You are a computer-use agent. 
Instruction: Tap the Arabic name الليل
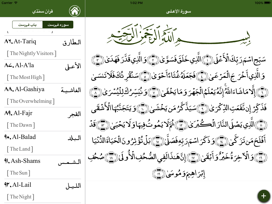pos(73,186)
